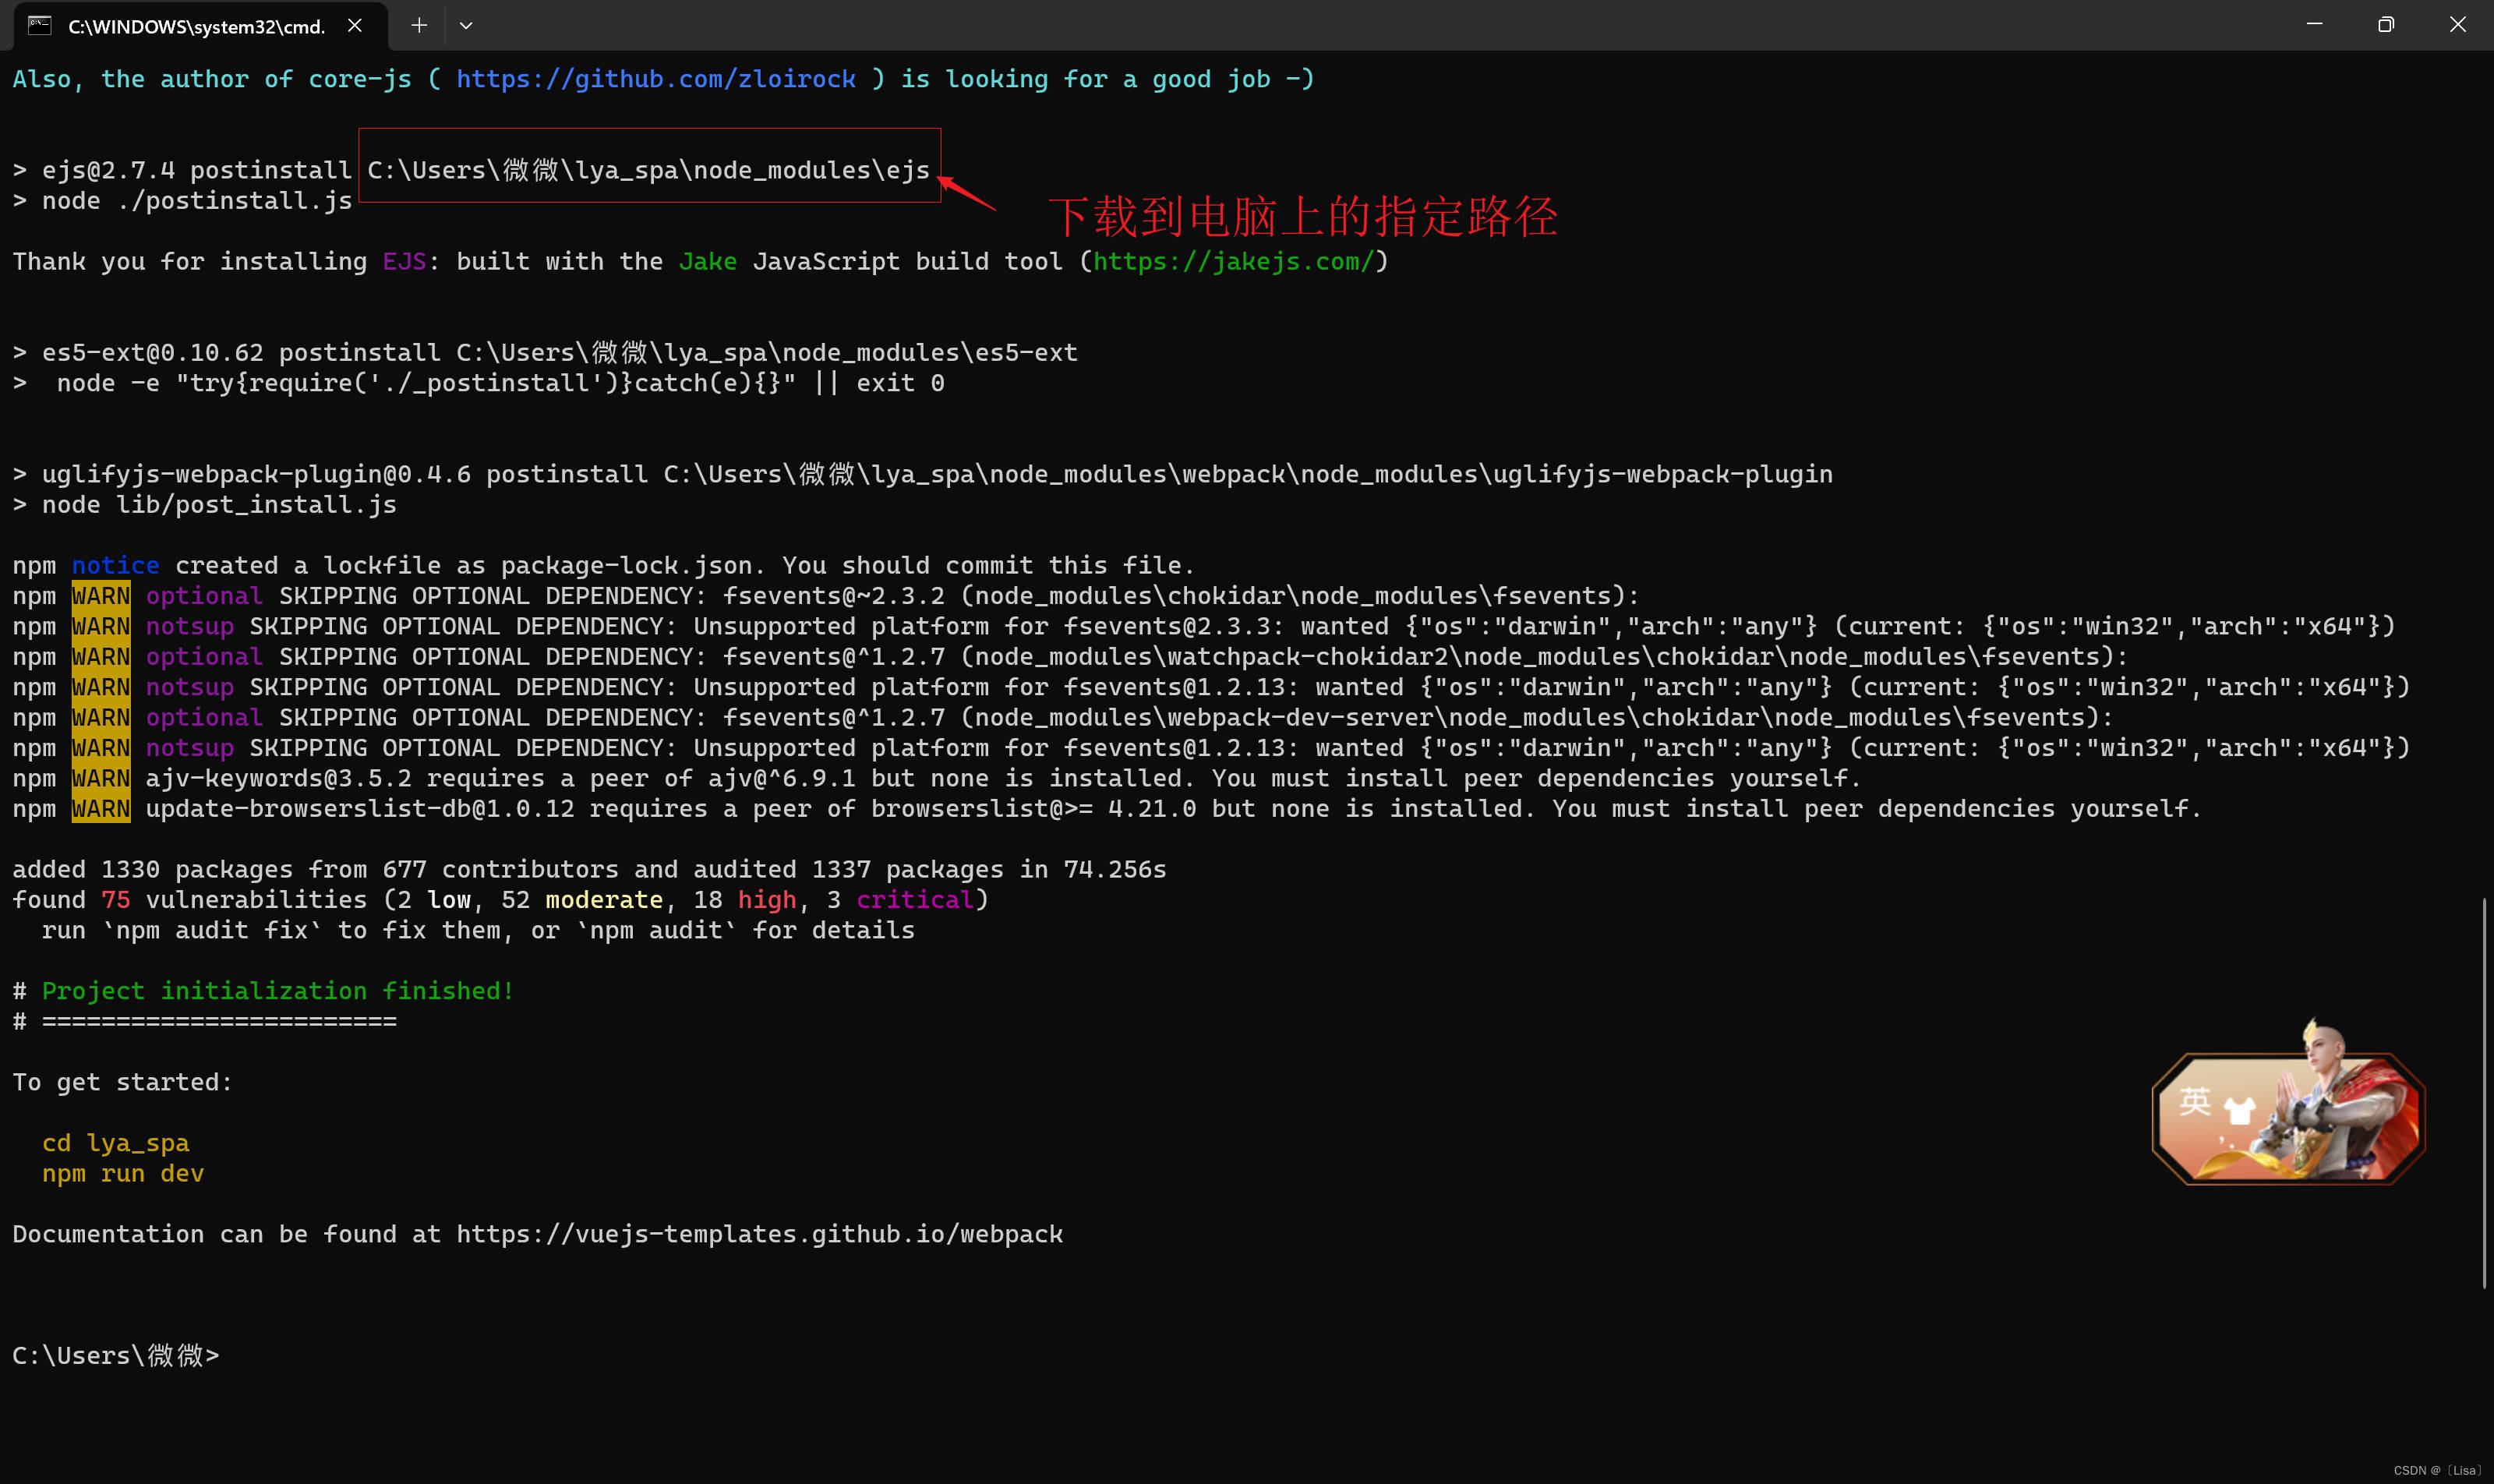Click the red Chinese annotation text

point(1302,217)
